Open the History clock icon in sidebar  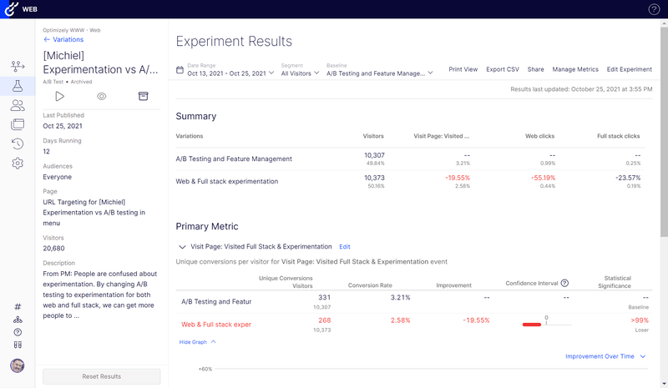click(18, 144)
